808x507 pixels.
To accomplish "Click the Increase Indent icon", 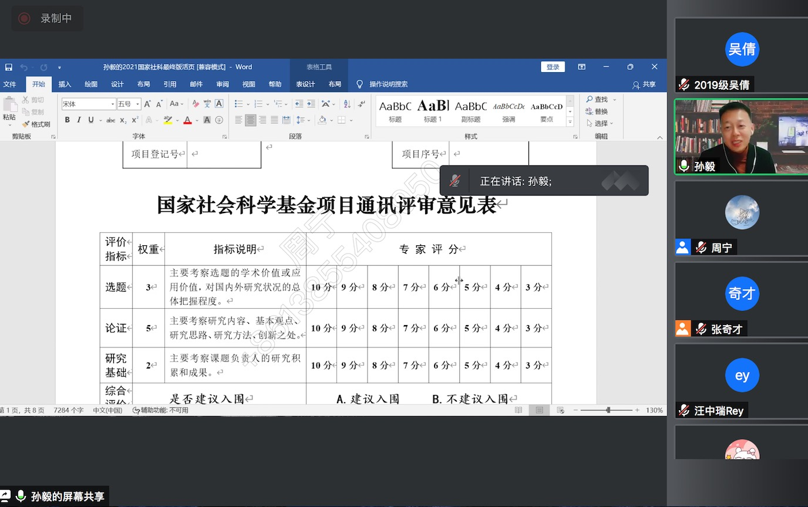I will coord(311,104).
